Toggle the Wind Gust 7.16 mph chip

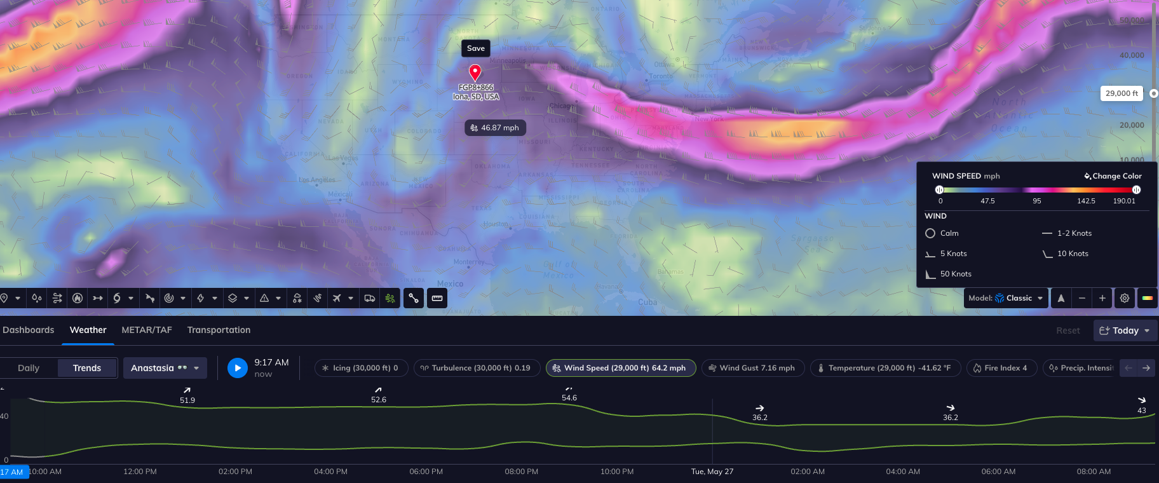[x=753, y=368]
